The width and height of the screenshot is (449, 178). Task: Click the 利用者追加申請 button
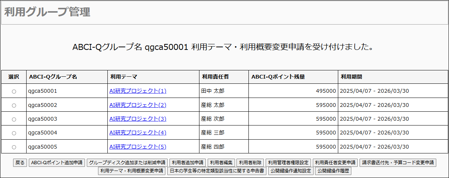[188, 163]
